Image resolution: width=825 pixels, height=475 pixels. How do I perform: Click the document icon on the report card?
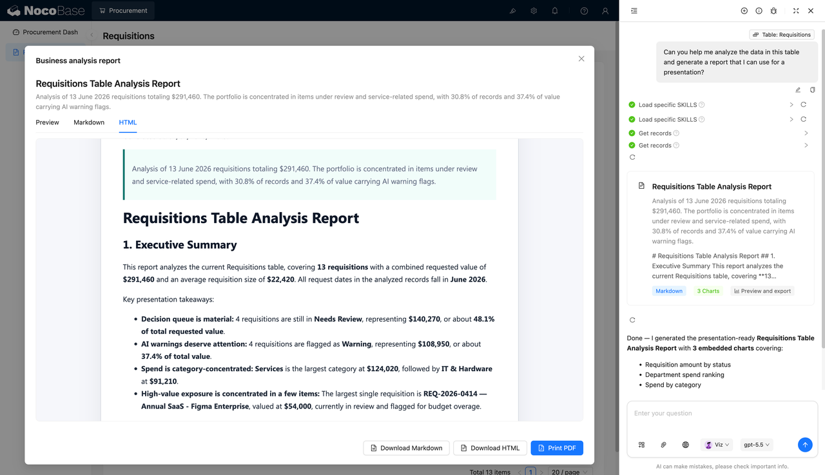[641, 186]
